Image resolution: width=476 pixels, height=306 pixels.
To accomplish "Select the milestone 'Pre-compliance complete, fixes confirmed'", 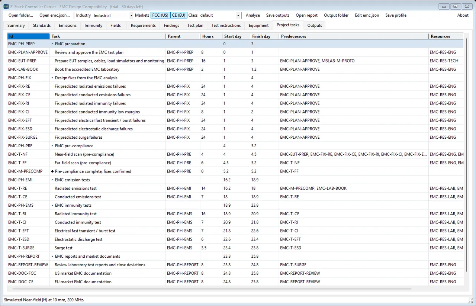I will click(93, 171).
